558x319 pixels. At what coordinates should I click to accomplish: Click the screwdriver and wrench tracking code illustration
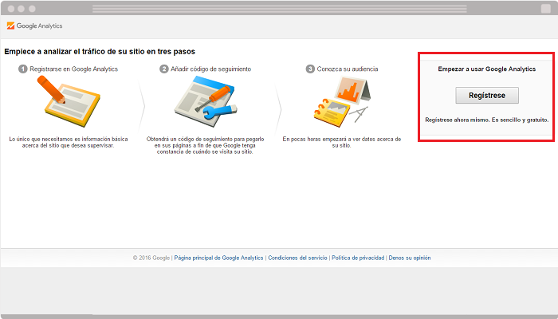pos(206,103)
